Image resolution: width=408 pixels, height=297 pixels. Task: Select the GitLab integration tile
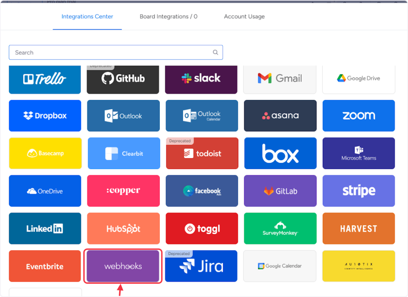(280, 191)
